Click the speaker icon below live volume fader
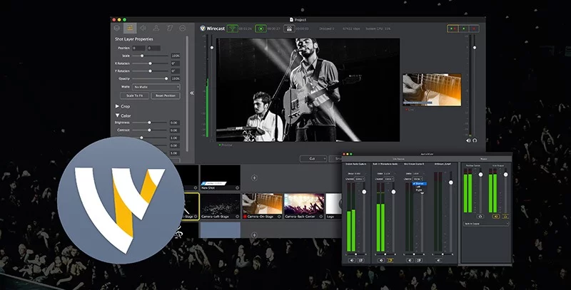The height and width of the screenshot is (290, 571). tap(468, 140)
